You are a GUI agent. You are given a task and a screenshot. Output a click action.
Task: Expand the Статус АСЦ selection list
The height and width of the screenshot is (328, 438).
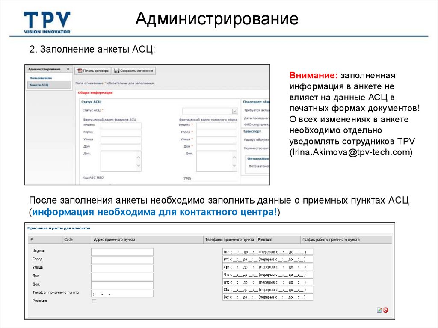click(234, 110)
